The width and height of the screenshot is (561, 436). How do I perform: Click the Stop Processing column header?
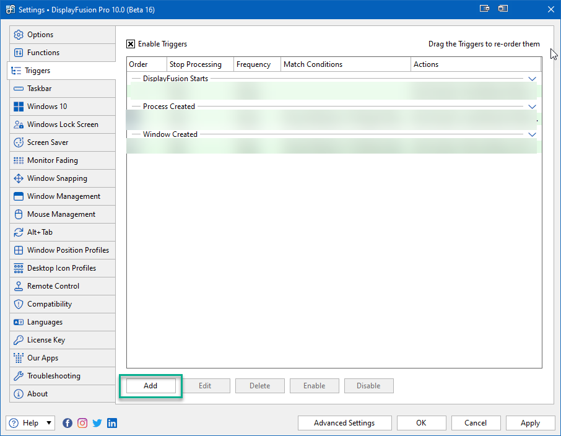pos(201,64)
